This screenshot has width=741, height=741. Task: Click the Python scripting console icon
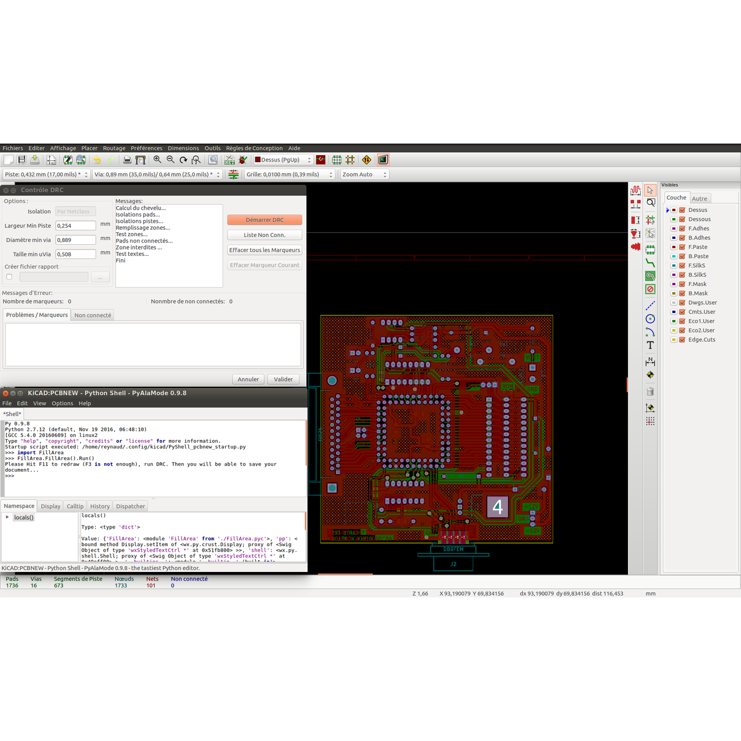(x=383, y=160)
